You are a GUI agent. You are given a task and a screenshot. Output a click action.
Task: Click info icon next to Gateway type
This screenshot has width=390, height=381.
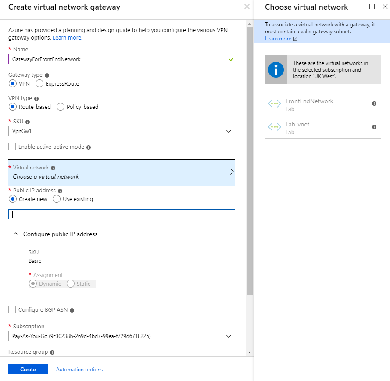point(47,75)
